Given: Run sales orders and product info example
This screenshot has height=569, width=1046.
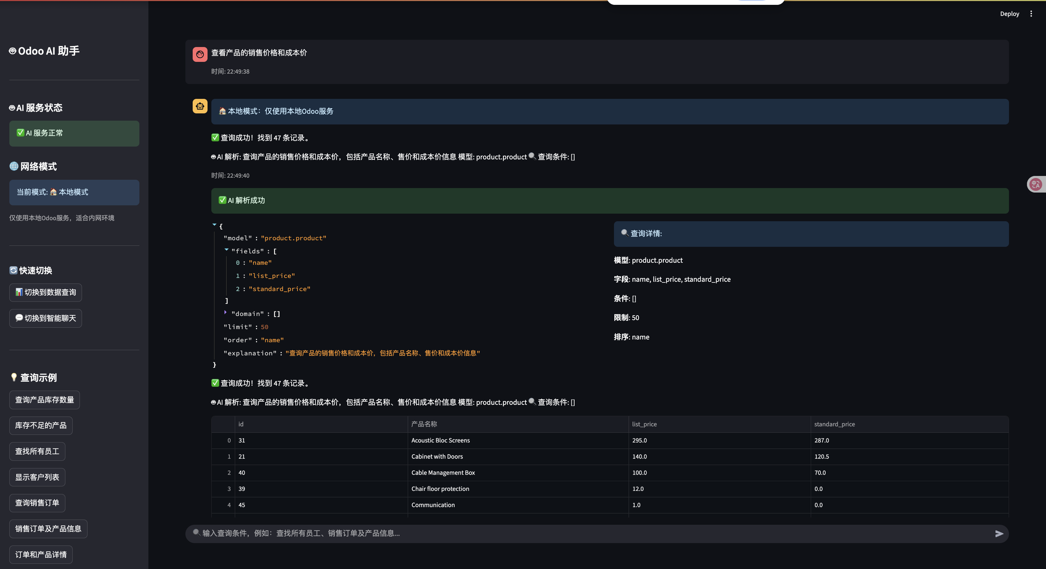Looking at the screenshot, I should tap(48, 529).
